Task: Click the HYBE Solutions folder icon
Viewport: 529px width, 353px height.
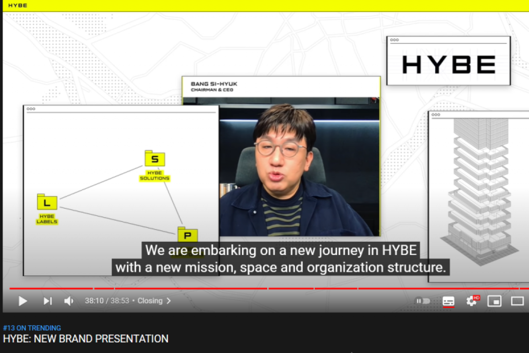Action: click(x=155, y=158)
